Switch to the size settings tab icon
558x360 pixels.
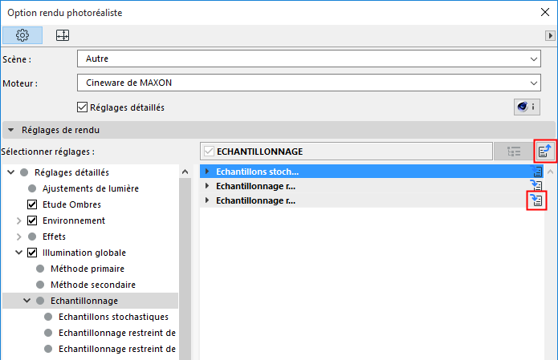(x=63, y=35)
